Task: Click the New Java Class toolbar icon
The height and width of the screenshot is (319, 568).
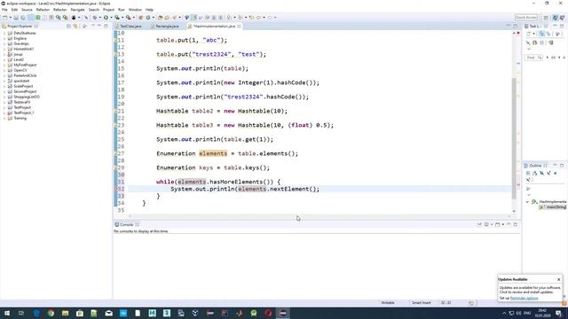Action: tap(148, 18)
